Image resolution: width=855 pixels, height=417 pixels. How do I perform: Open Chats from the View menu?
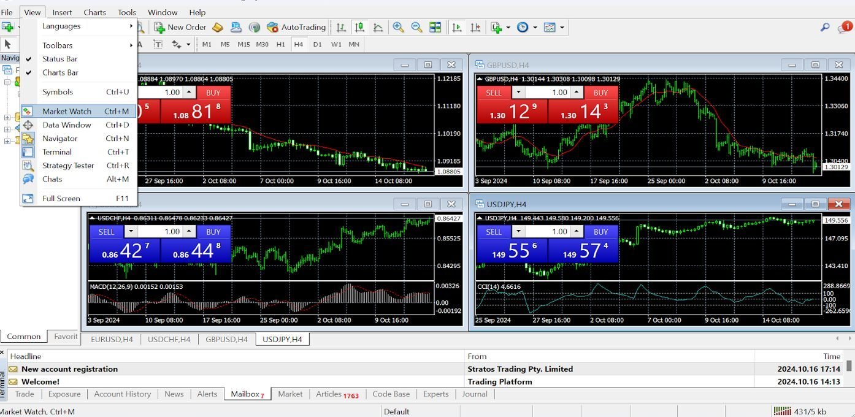coord(79,179)
